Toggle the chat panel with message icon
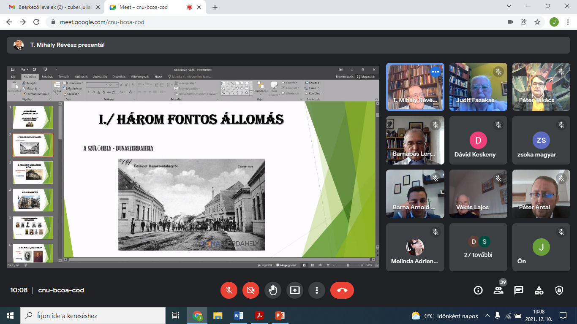 pyautogui.click(x=519, y=290)
